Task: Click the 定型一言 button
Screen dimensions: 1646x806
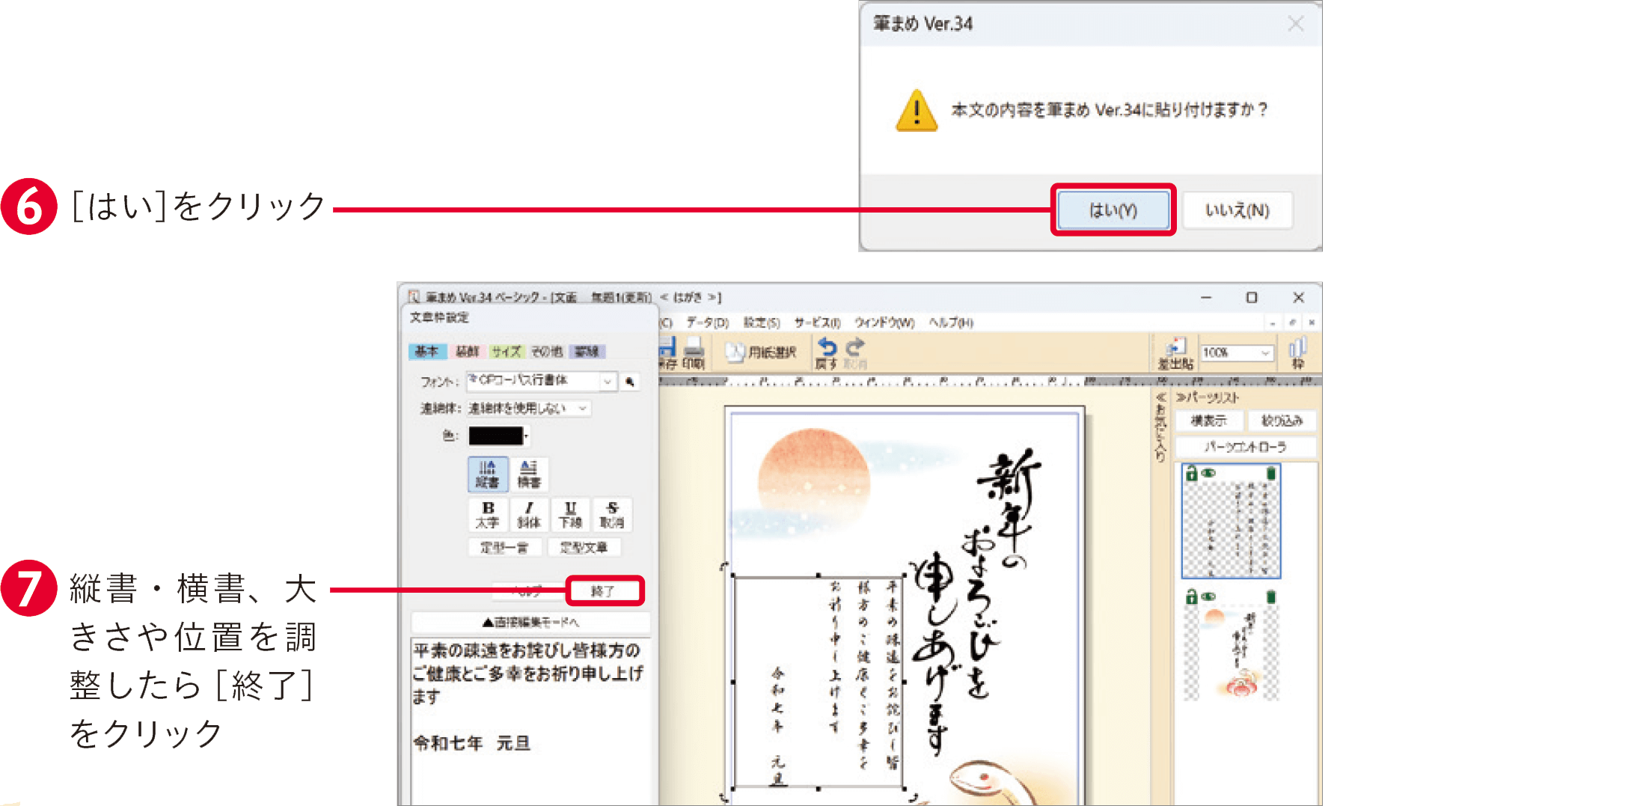Action: (504, 548)
